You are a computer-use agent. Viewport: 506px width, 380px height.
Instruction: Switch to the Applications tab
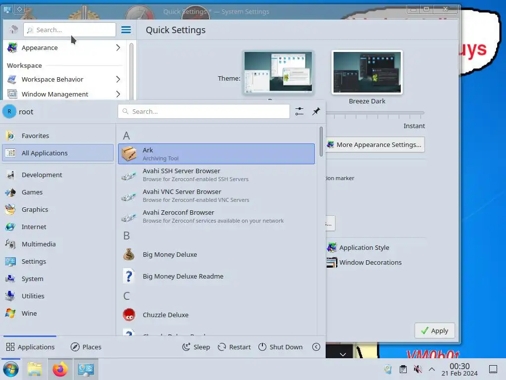point(30,347)
